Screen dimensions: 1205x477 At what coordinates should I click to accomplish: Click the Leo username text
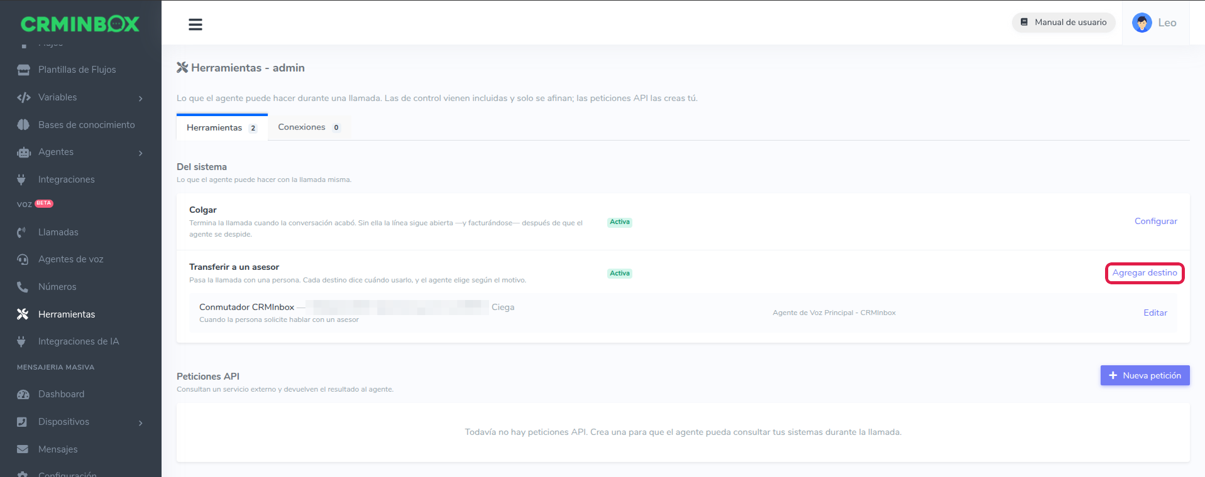[1167, 23]
